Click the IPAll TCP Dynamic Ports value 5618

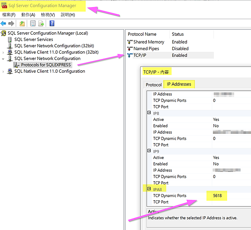point(217,196)
